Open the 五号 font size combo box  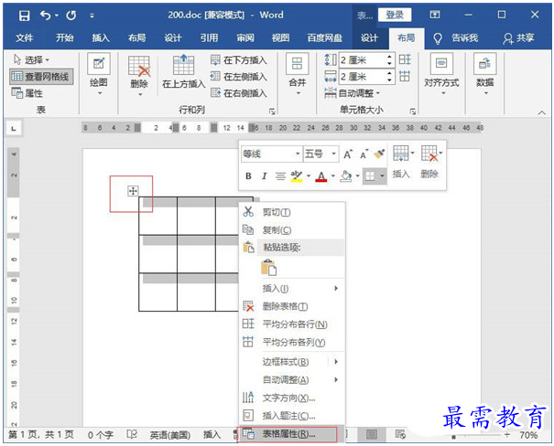click(x=321, y=154)
